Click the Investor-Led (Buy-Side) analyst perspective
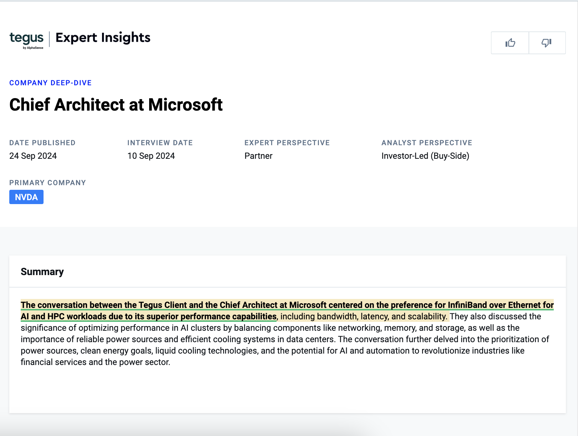578x436 pixels. [425, 156]
